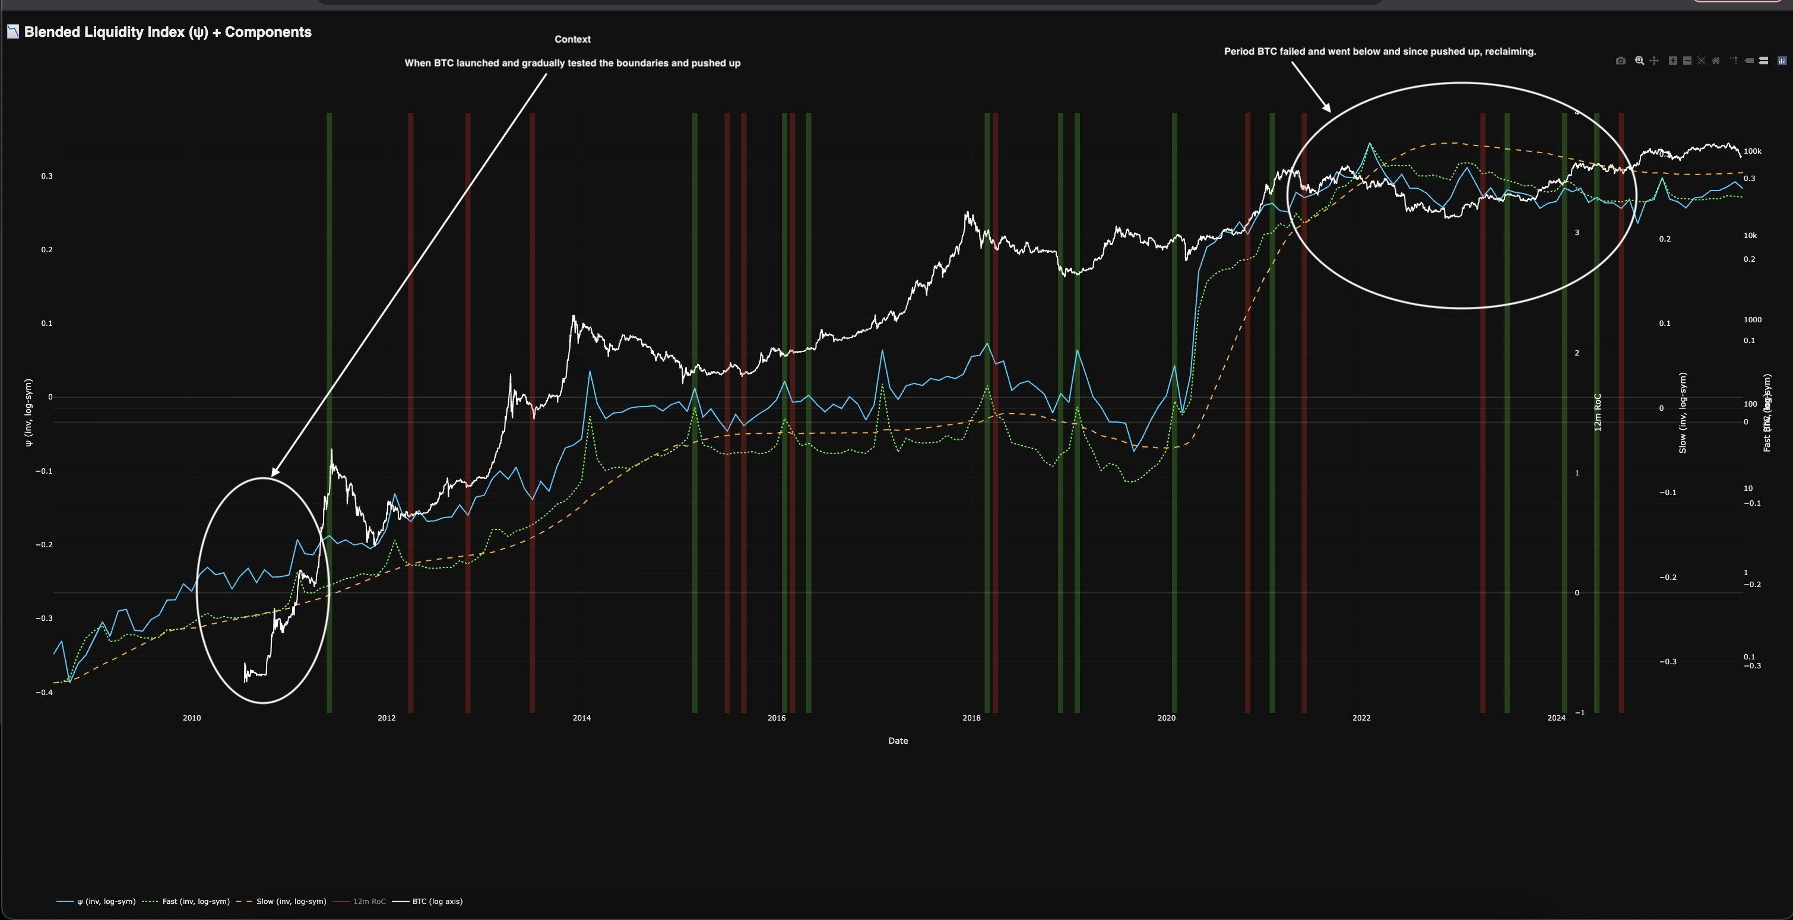Click the 2018 tick on the date axis
This screenshot has height=920, width=1793.
click(x=971, y=718)
